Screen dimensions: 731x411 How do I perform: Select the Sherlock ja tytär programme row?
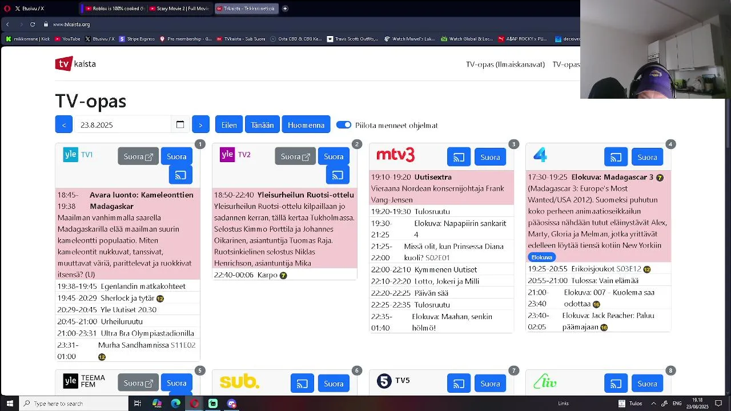coord(128,298)
